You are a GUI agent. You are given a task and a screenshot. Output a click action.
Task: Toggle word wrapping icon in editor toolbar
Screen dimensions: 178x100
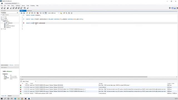(x=71, y=13)
